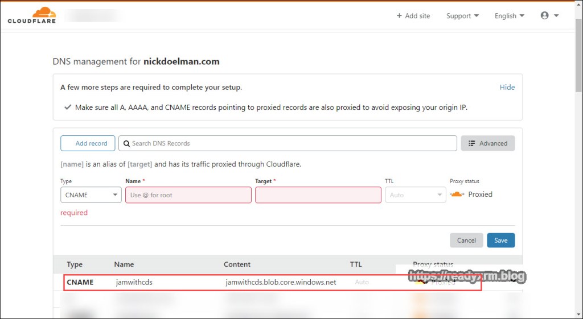The height and width of the screenshot is (319, 583).
Task: Click the Add record button
Action: (x=88, y=143)
